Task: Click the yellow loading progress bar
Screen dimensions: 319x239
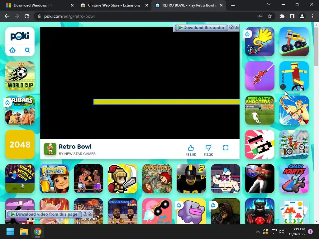Action: (166, 102)
